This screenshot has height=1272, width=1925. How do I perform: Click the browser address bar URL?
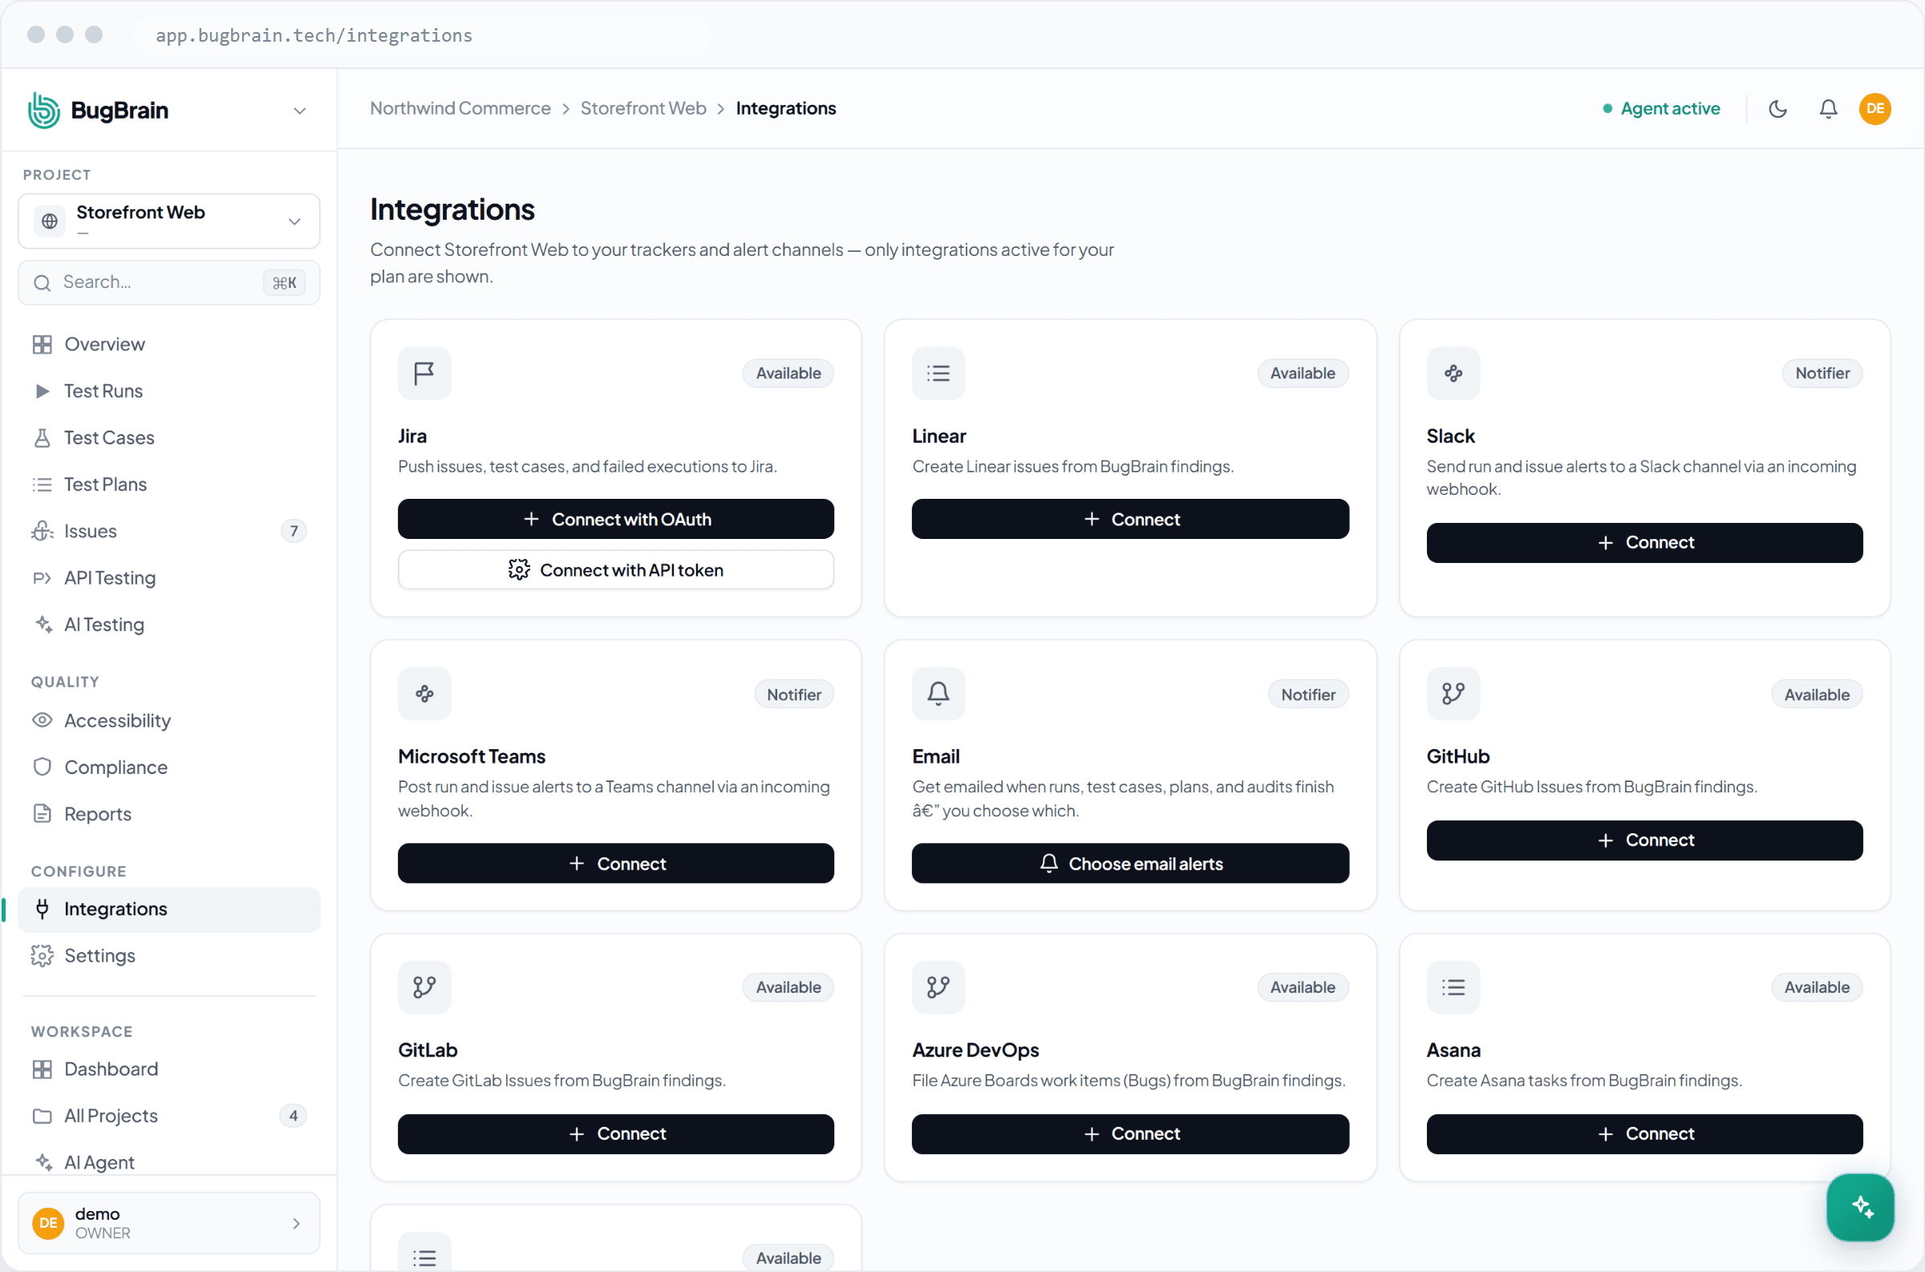coord(314,36)
